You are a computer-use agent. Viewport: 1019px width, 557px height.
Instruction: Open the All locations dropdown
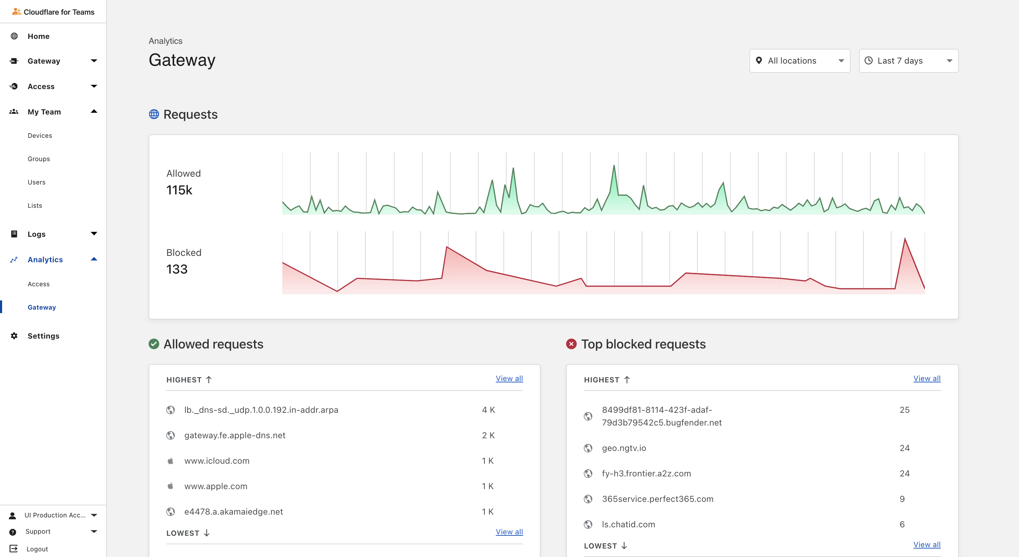pos(800,60)
